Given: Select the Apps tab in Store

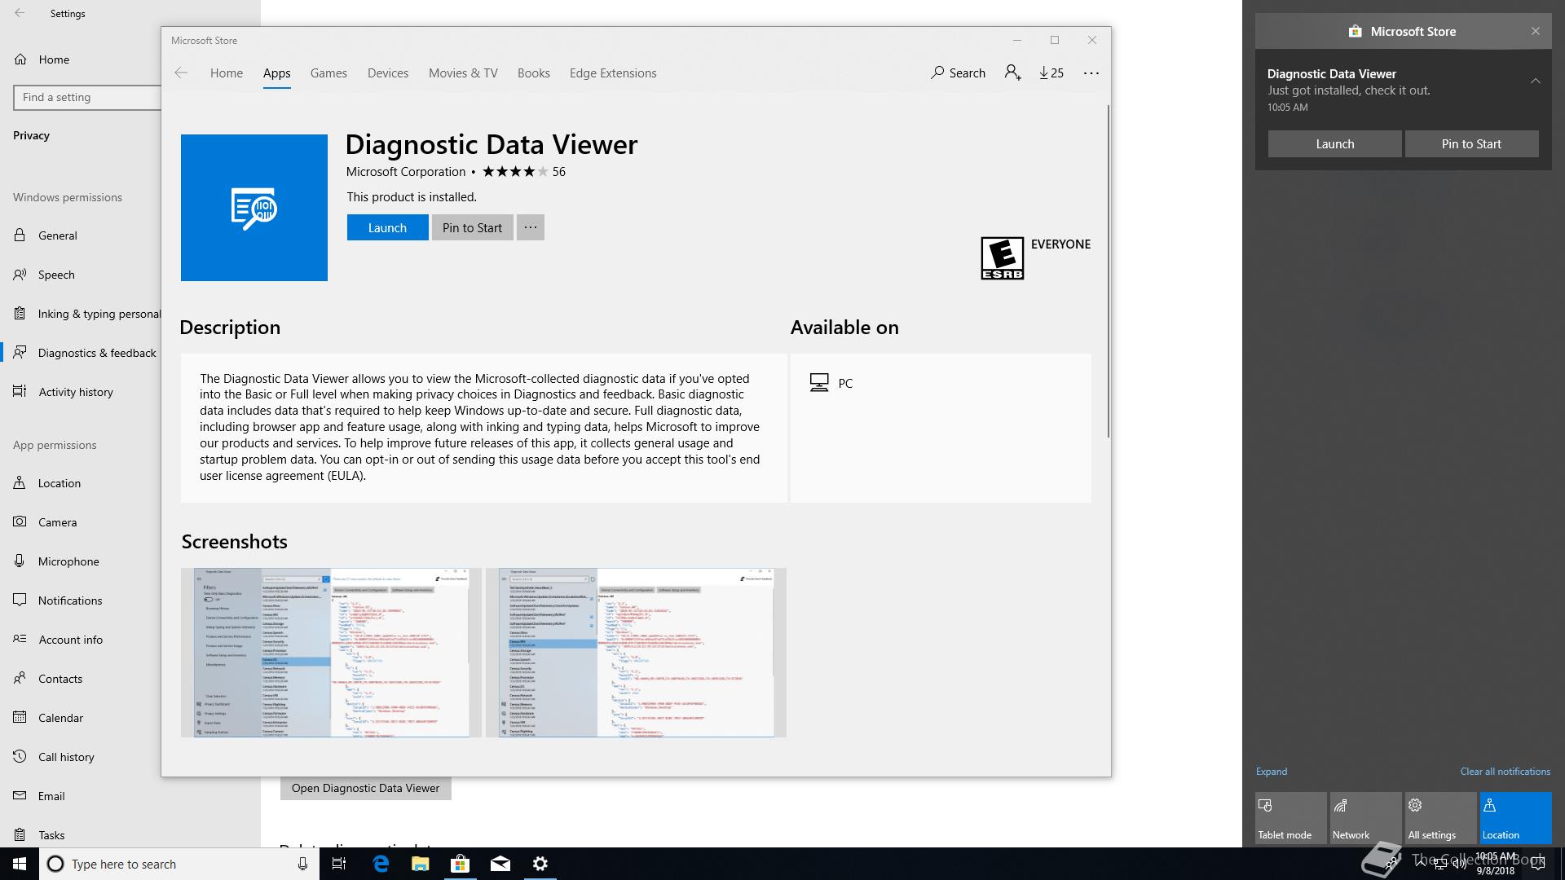Looking at the screenshot, I should pos(276,73).
